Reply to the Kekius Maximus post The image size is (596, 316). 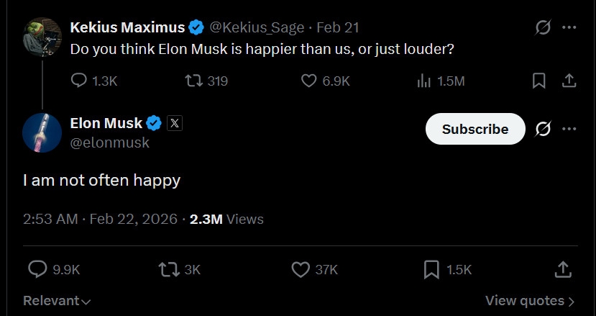coord(80,81)
